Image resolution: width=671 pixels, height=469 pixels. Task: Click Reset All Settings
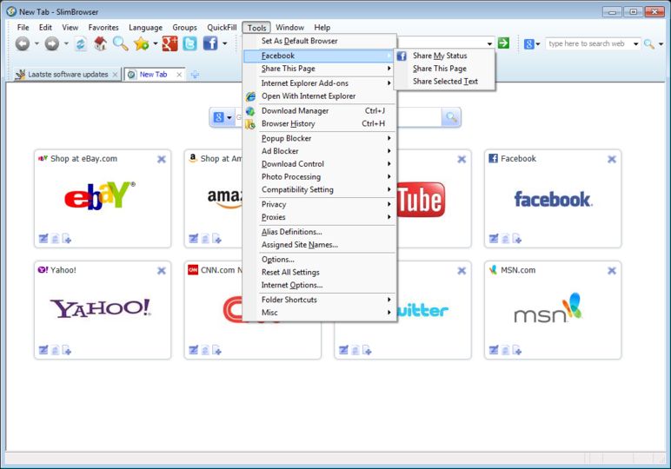pos(320,273)
